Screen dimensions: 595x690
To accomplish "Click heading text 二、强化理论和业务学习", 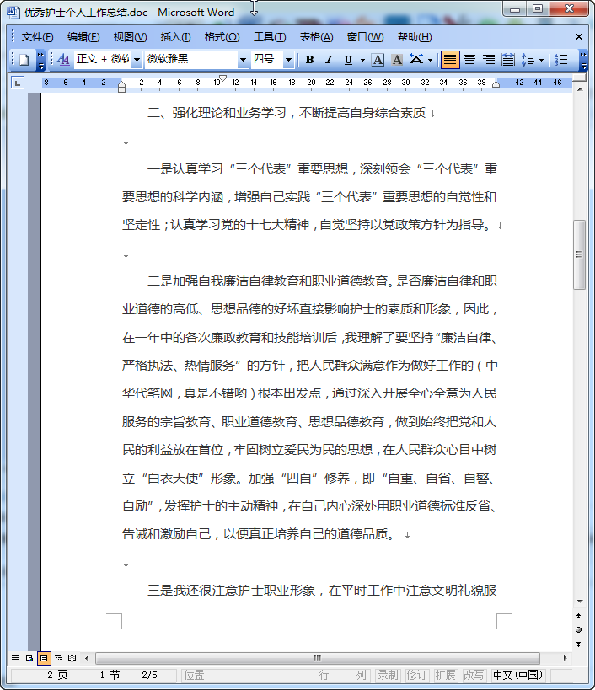I will [x=217, y=113].
